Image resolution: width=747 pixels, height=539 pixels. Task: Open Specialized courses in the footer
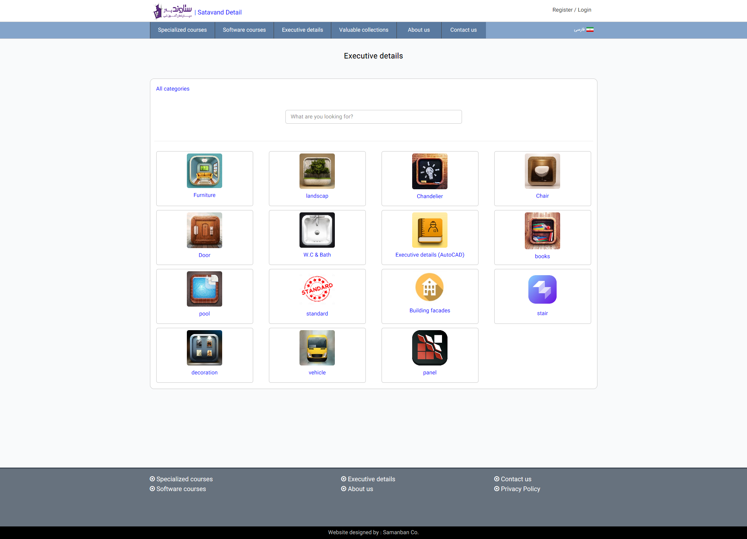184,479
